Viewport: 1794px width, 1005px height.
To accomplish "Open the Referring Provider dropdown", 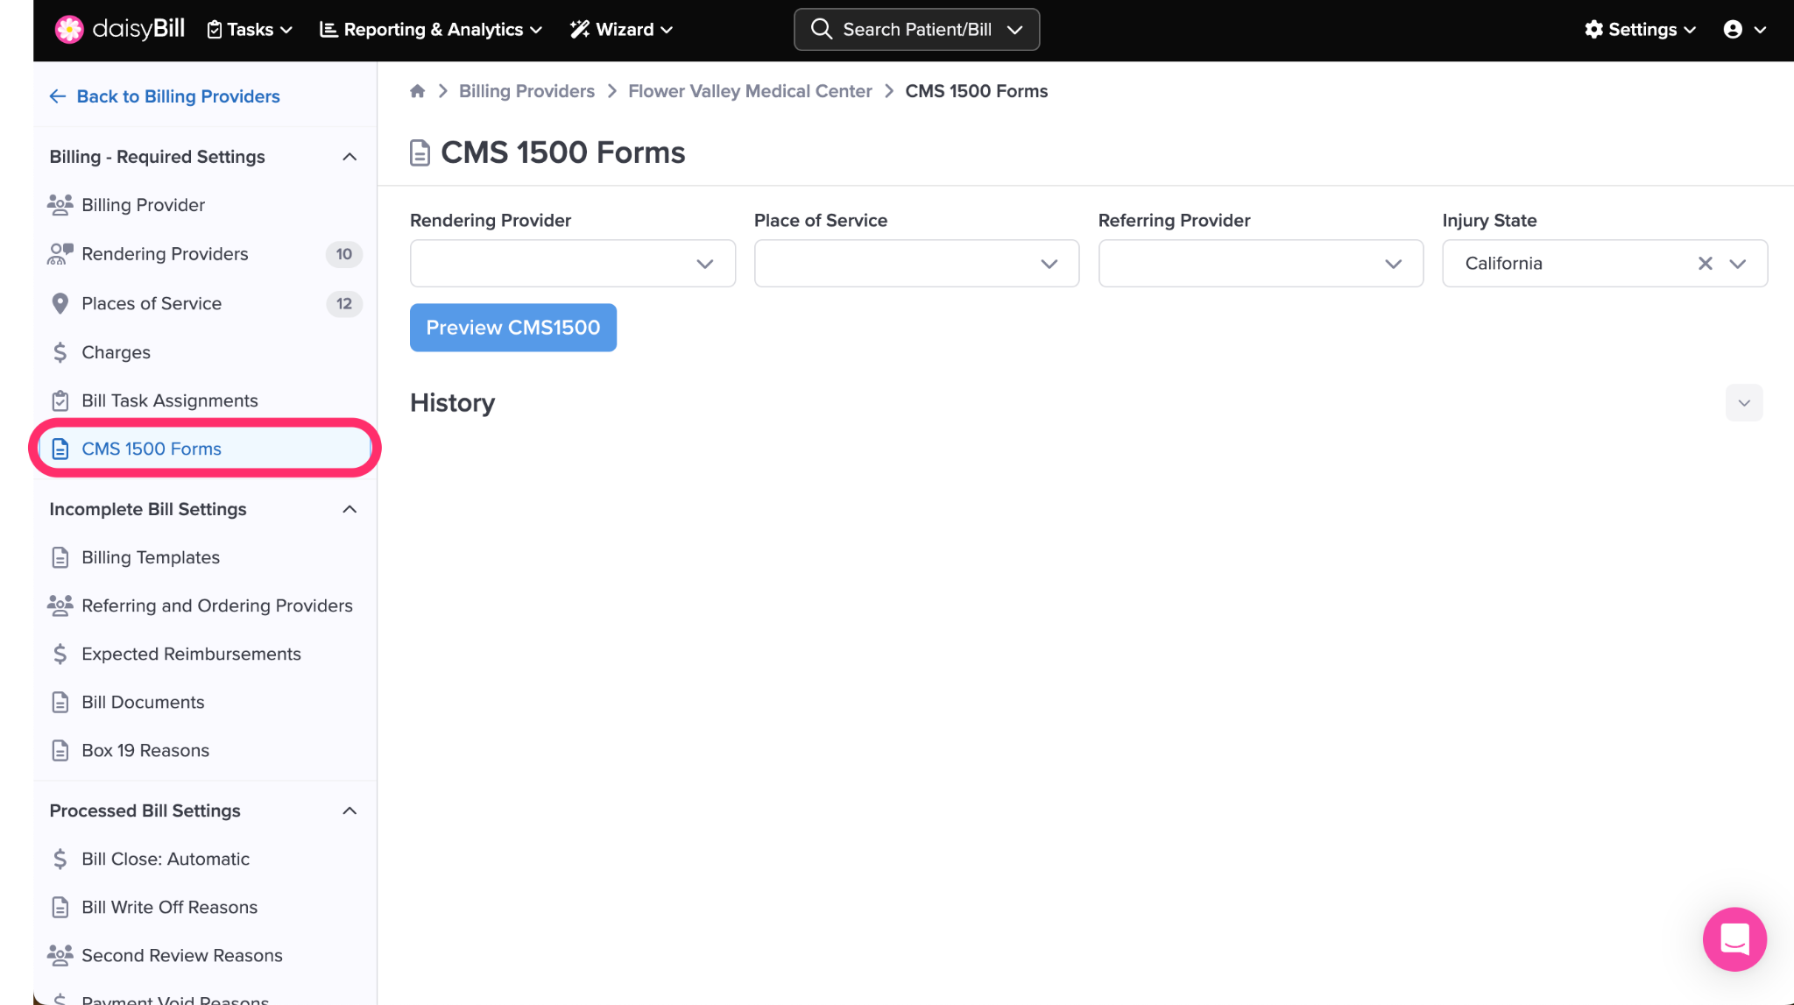I will pyautogui.click(x=1261, y=263).
